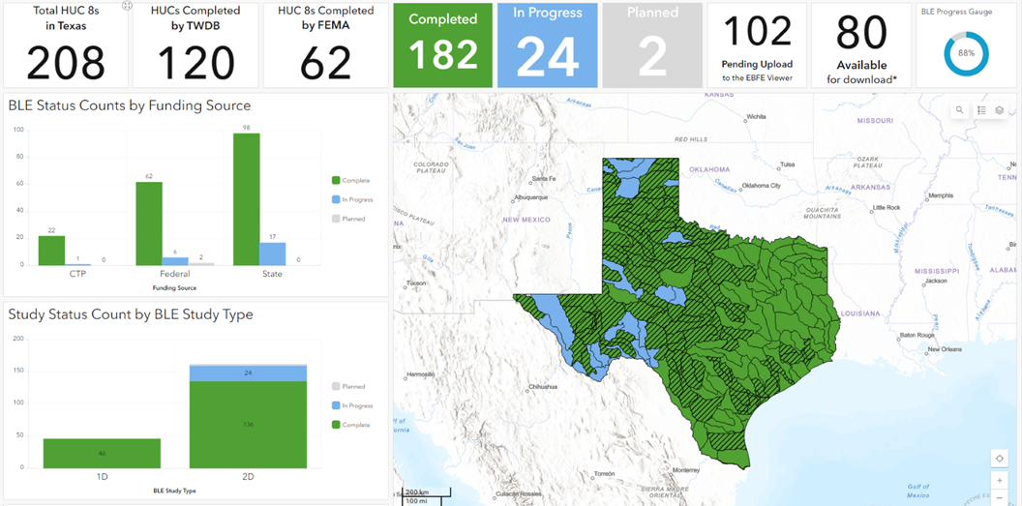
Task: Zoom out on the map
Action: pos(1000,497)
